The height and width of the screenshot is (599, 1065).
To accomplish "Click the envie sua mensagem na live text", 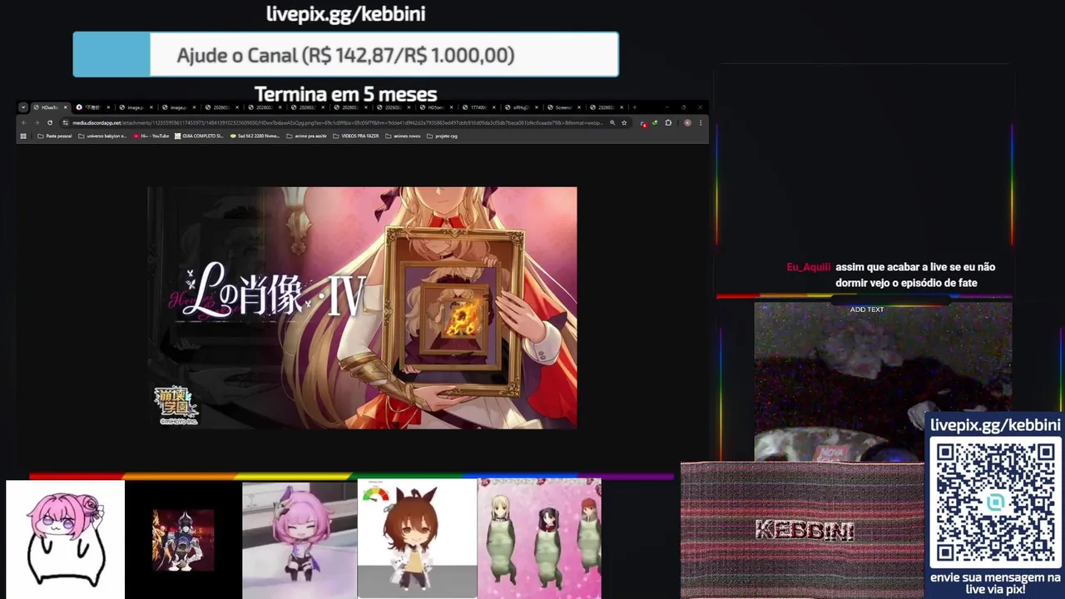I will pos(995,583).
